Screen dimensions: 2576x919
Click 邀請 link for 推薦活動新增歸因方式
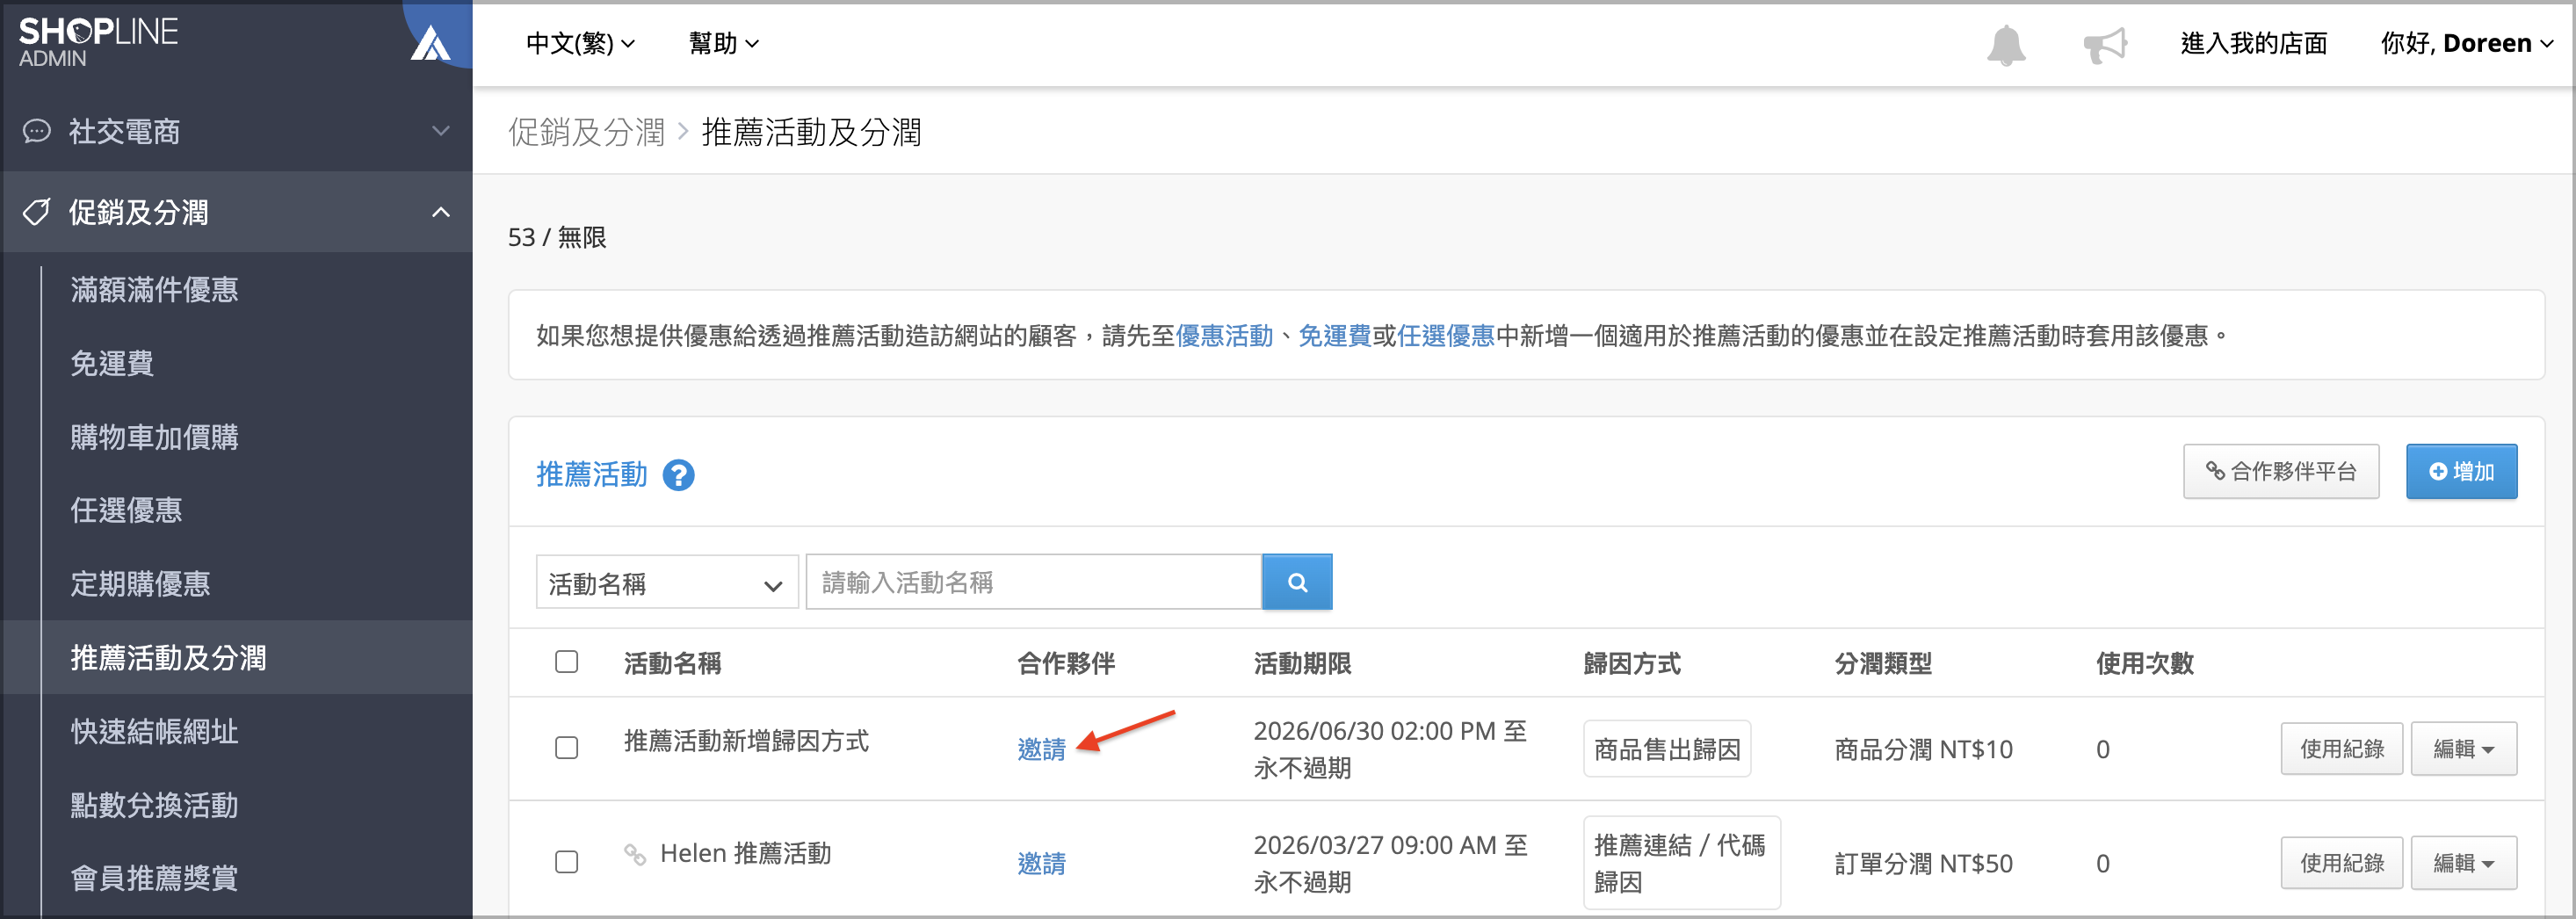(x=1041, y=749)
